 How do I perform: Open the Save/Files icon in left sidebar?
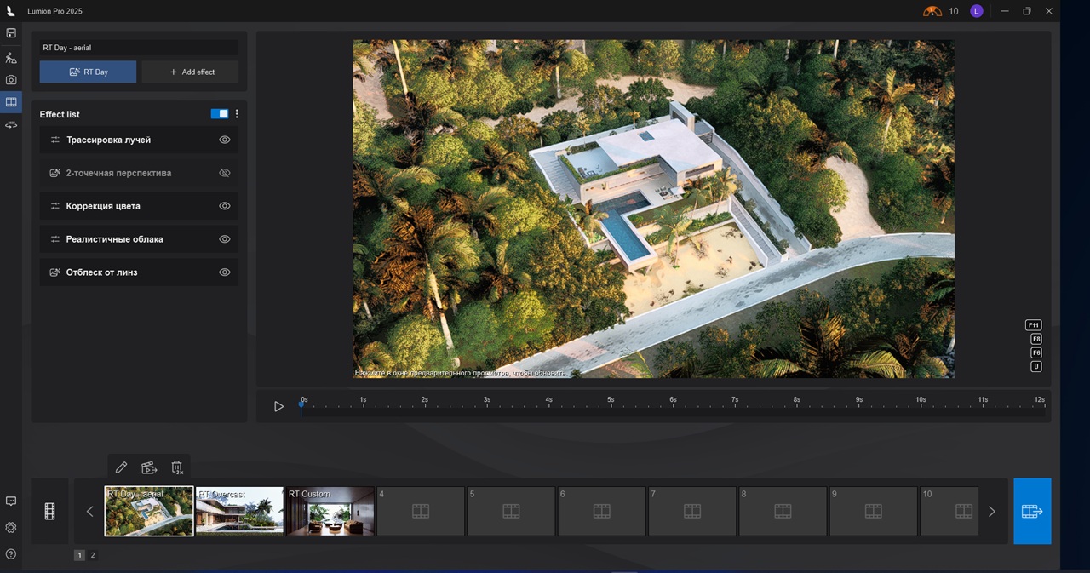(11, 33)
